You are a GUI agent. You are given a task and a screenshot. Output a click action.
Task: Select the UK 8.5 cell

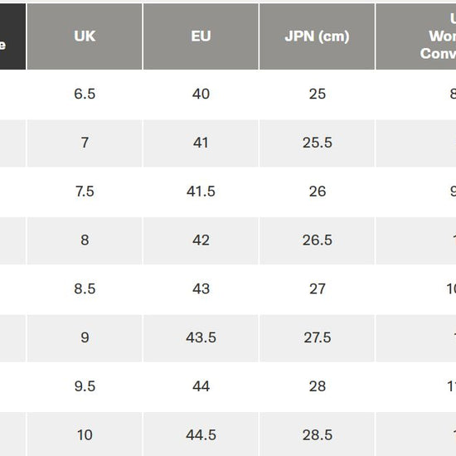point(85,289)
